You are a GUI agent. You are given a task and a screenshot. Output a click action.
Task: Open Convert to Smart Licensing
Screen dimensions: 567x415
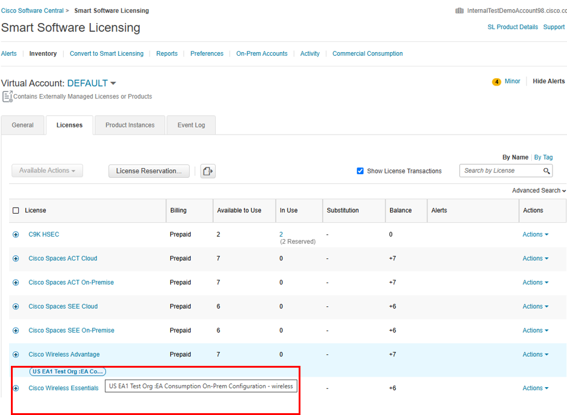click(x=107, y=53)
